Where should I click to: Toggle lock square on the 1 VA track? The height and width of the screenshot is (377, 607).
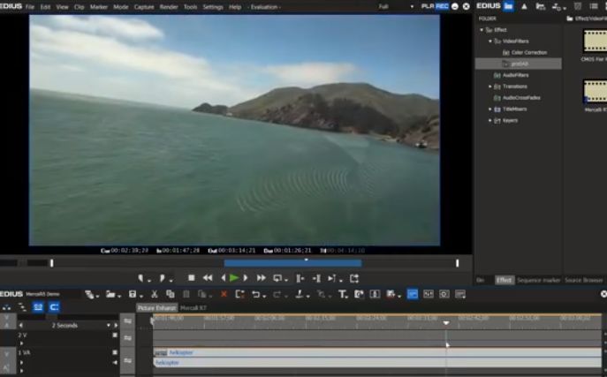[x=115, y=352]
